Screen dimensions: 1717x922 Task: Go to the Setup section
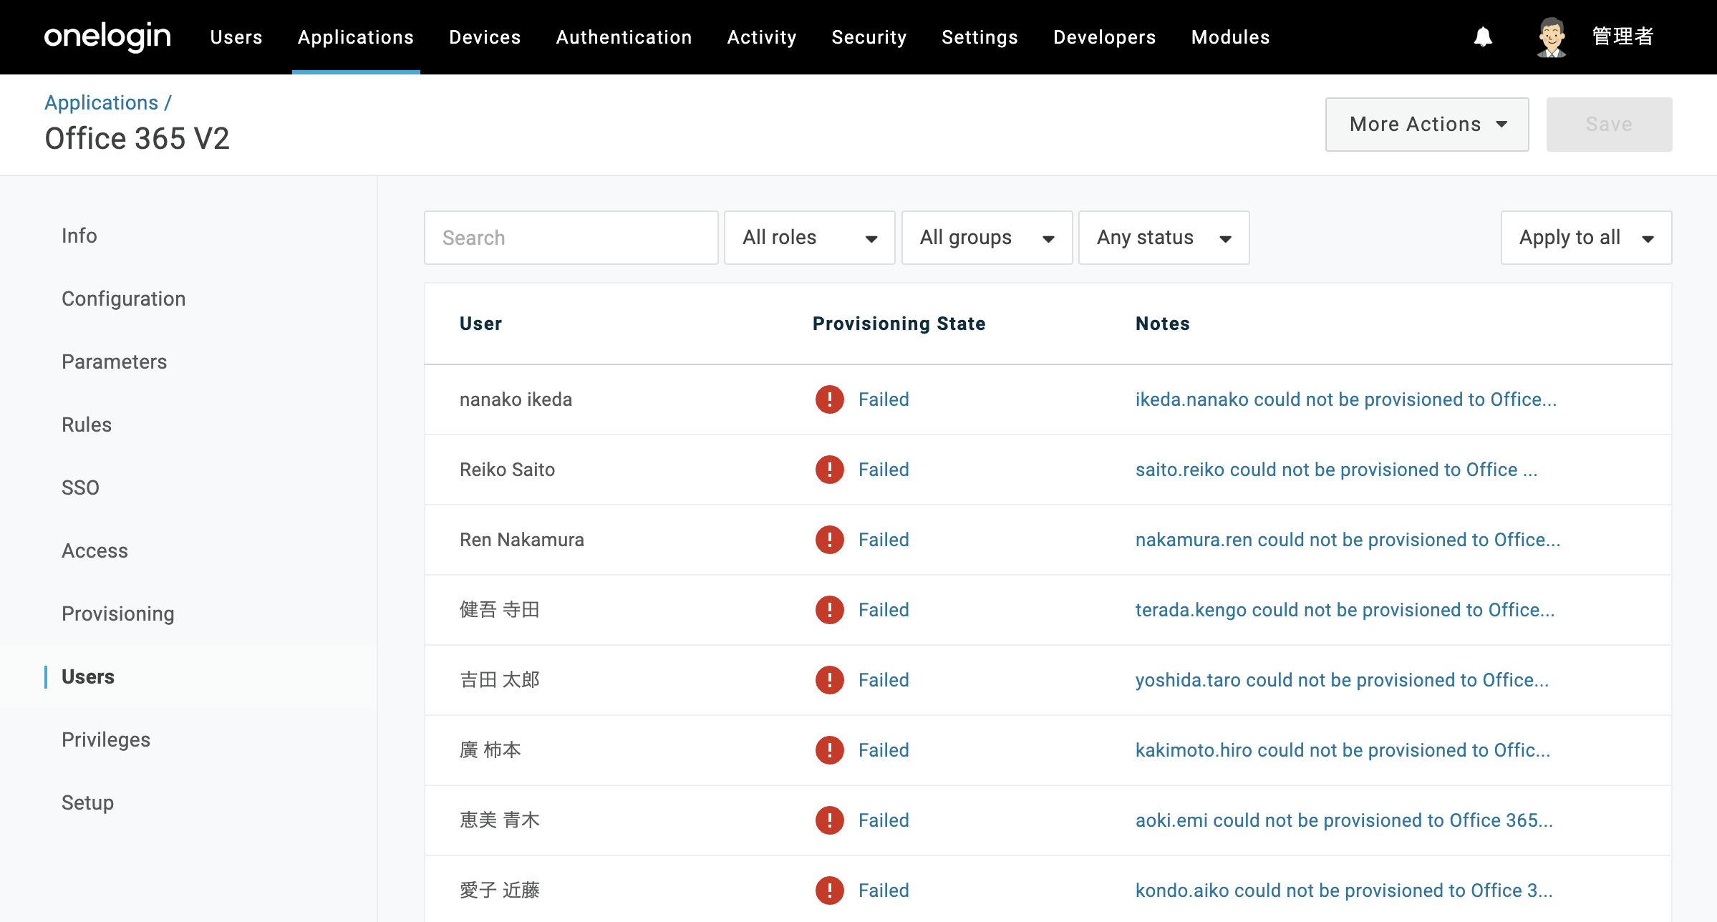(x=87, y=802)
